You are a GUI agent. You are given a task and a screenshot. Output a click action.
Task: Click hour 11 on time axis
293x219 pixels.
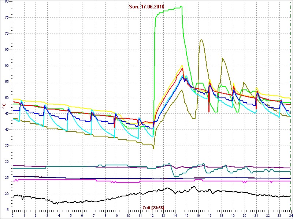[x=140, y=215]
